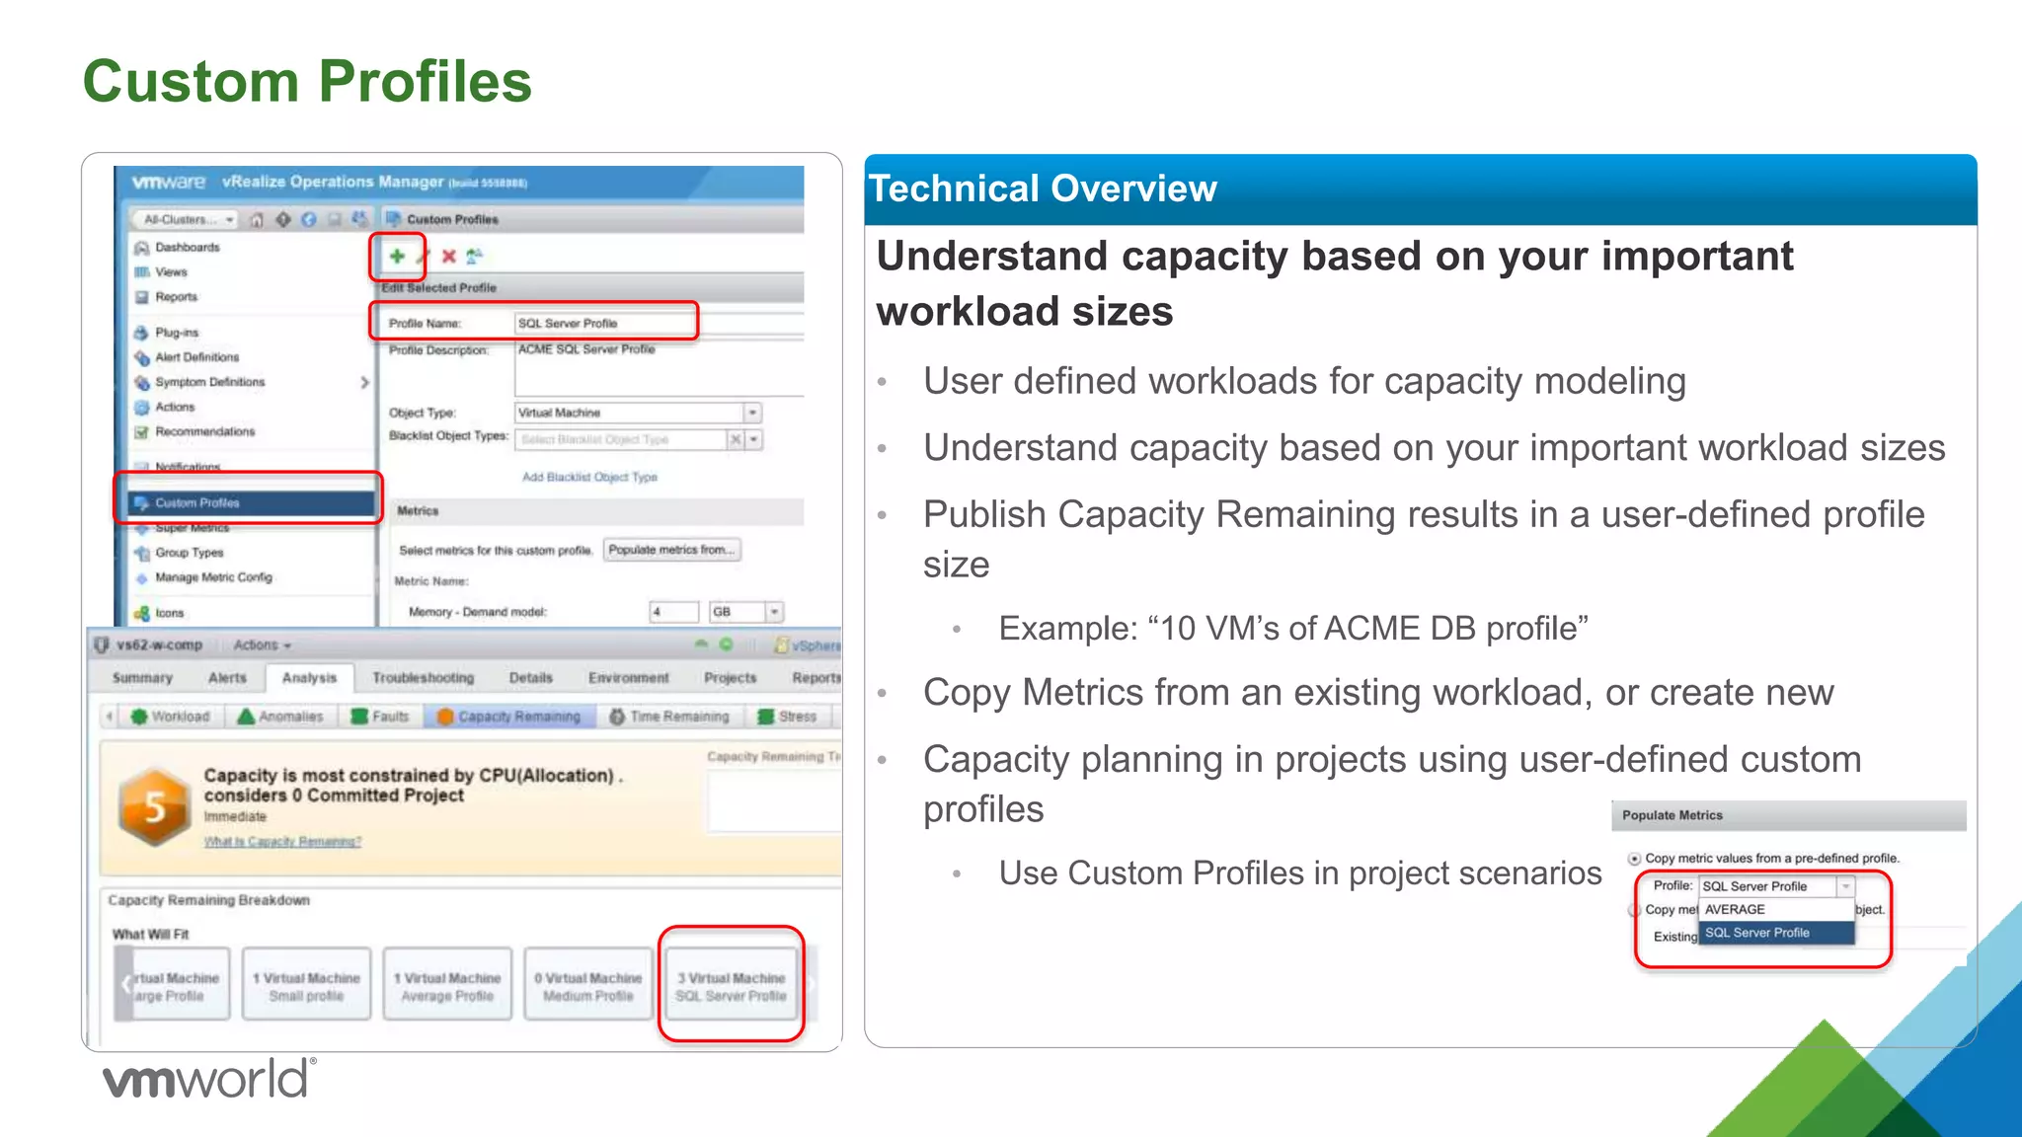Open the Stress analysis badge tab
The width and height of the screenshot is (2022, 1137).
tap(787, 717)
